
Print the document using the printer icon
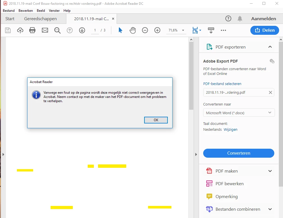coord(32,30)
